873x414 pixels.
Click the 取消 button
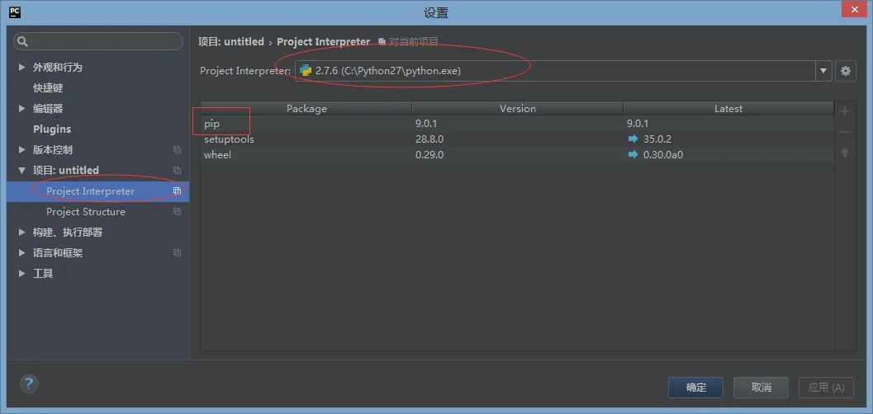(x=762, y=388)
